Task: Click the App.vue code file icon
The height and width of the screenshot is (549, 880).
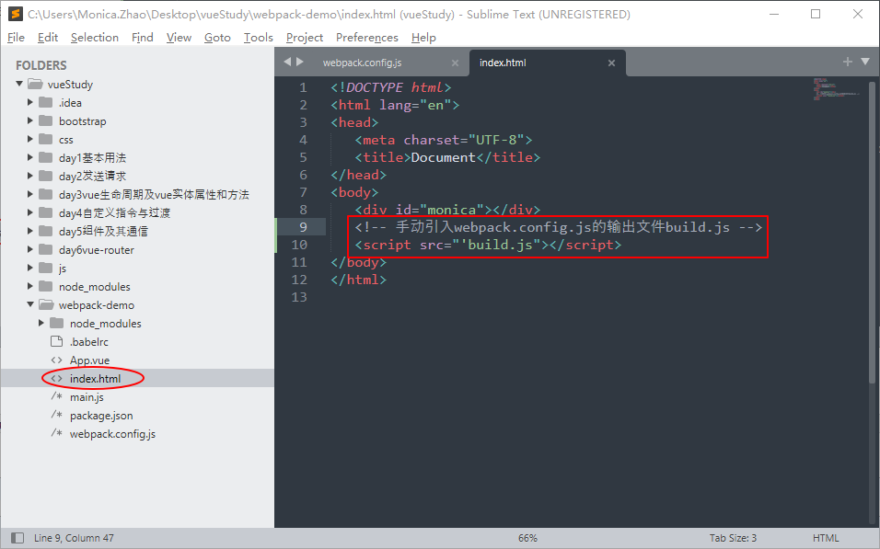Action: click(56, 360)
